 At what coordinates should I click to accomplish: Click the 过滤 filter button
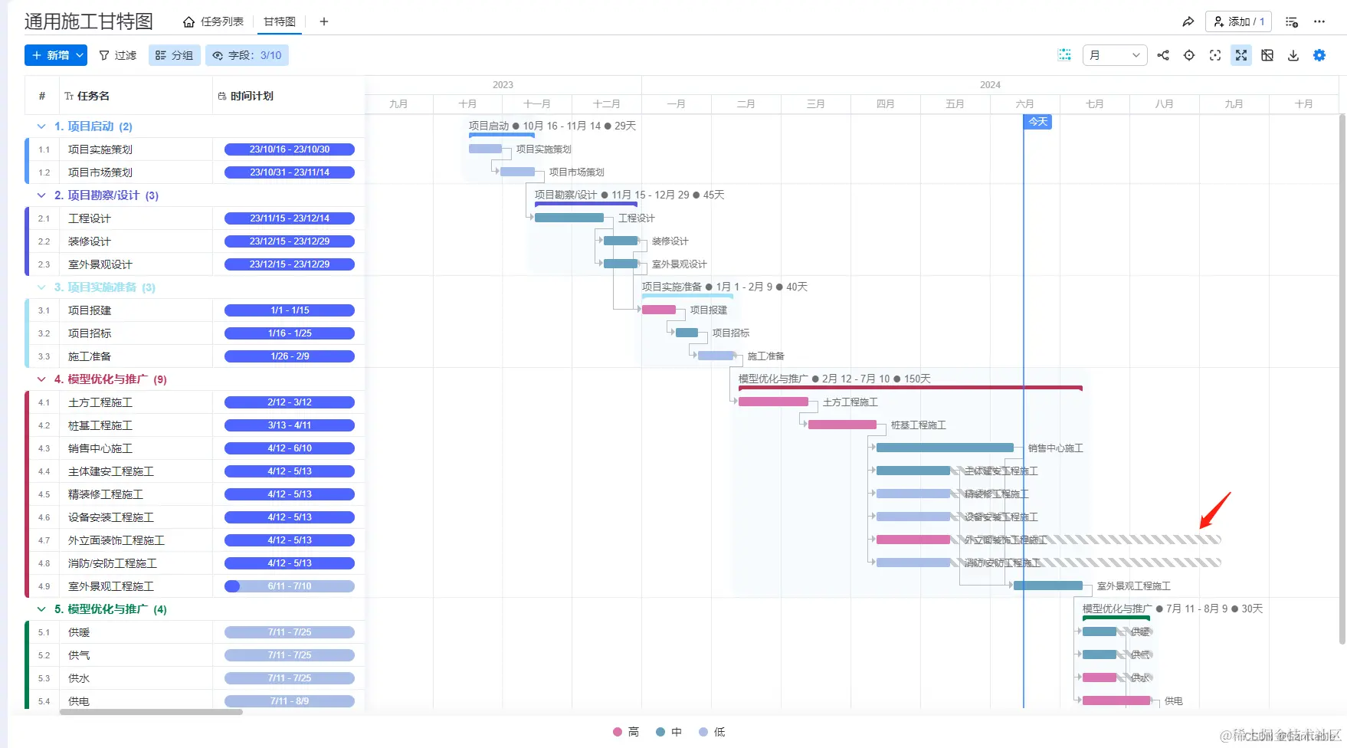coord(118,55)
